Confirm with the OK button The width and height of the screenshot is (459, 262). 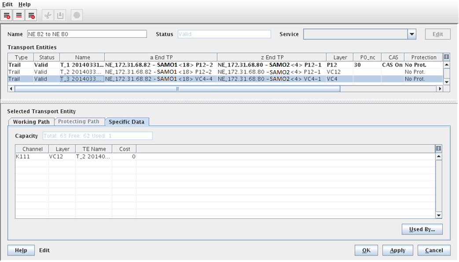tap(366, 250)
